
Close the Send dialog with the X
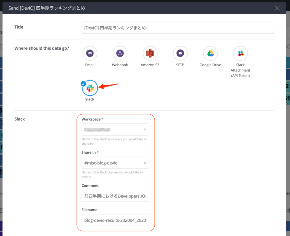[x=277, y=8]
